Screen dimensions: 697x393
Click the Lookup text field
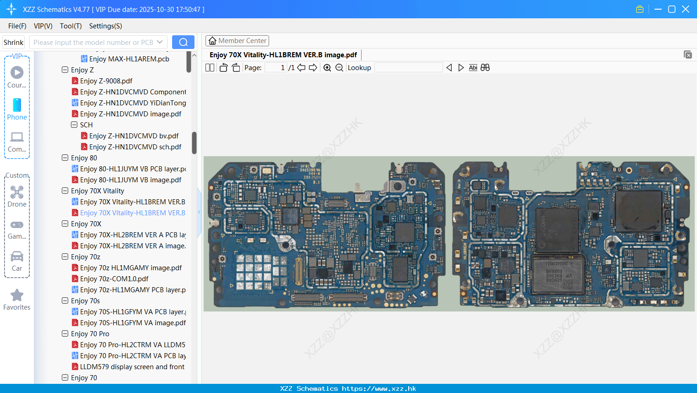coord(409,67)
